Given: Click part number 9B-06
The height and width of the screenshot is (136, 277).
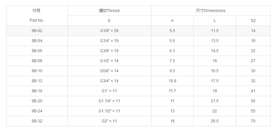Looking at the screenshot, I should point(37,51).
